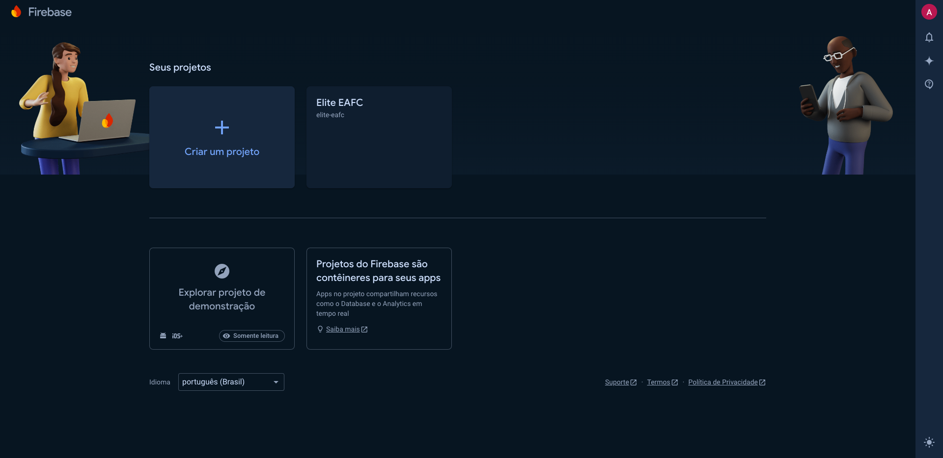Click the Firebase flame logo
The width and height of the screenshot is (943, 458).
click(16, 12)
